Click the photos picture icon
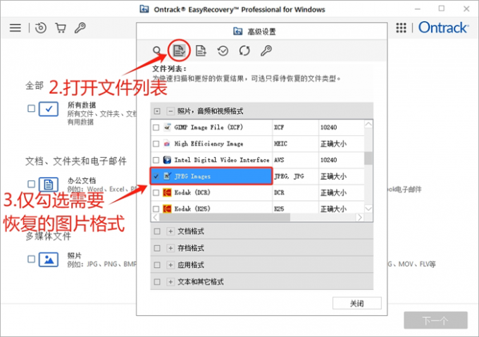479x337 pixels. (49, 259)
